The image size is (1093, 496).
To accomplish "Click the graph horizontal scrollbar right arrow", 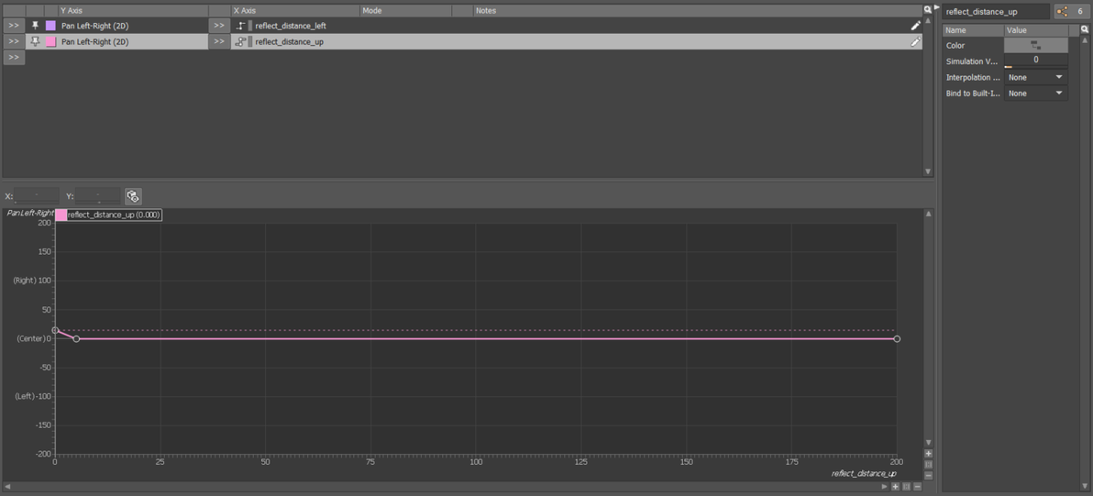I will click(x=885, y=486).
